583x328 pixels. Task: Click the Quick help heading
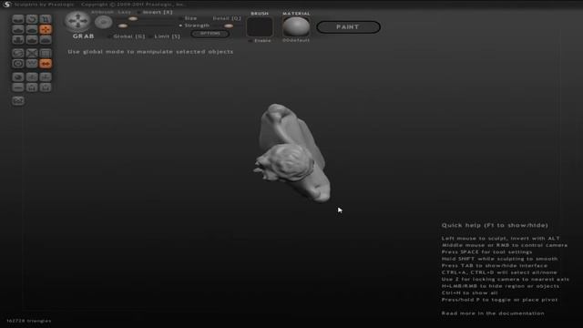(x=495, y=225)
